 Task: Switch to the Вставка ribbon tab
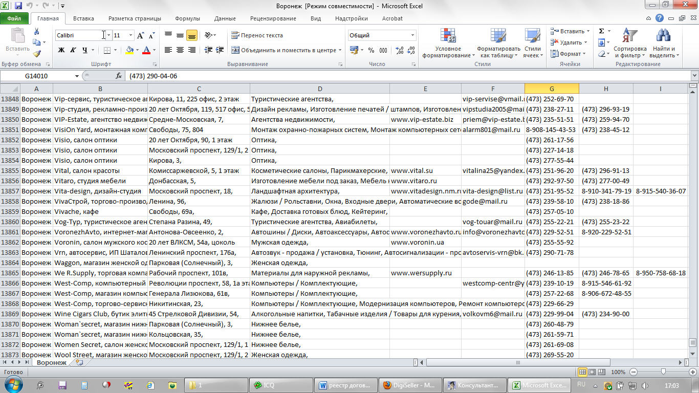click(x=83, y=18)
